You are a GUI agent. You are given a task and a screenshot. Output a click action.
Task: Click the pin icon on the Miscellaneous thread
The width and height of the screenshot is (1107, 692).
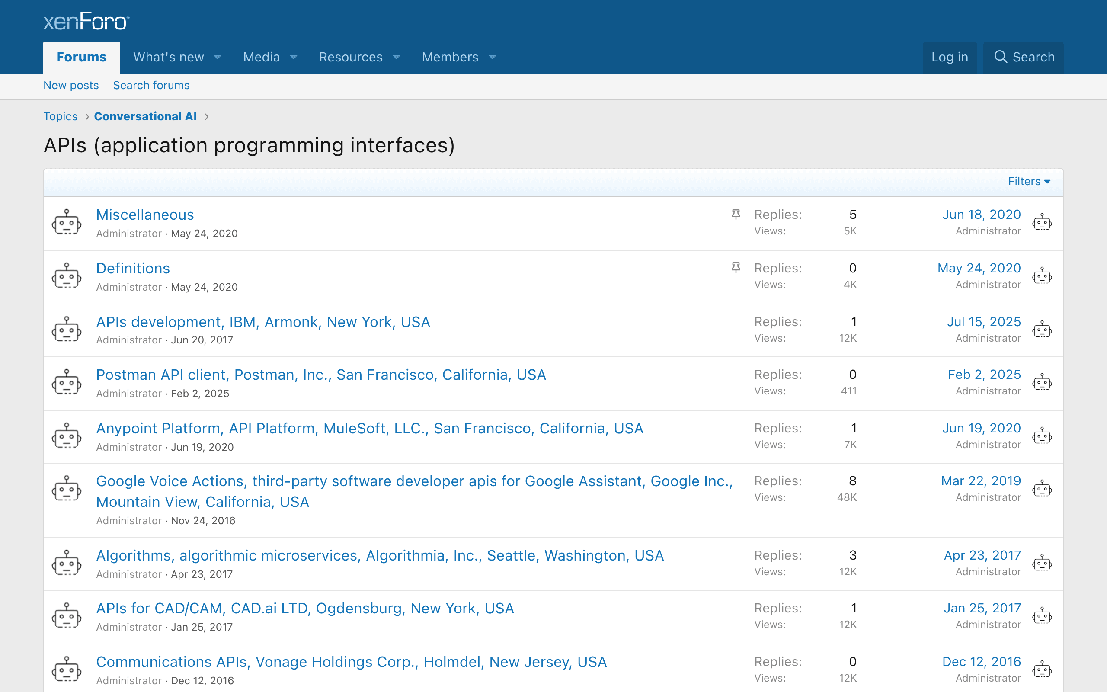click(736, 214)
